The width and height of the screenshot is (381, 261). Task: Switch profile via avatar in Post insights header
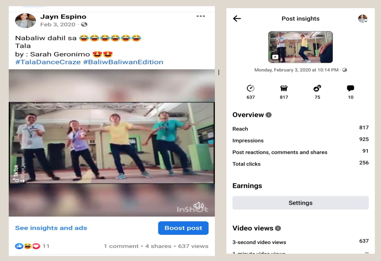pos(363,19)
